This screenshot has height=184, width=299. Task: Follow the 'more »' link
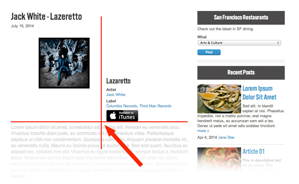coord(203,131)
